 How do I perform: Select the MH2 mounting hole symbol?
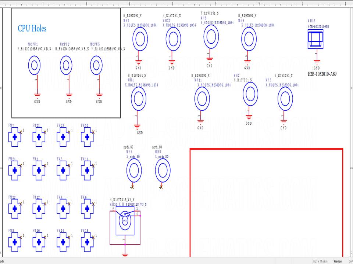[250, 94]
